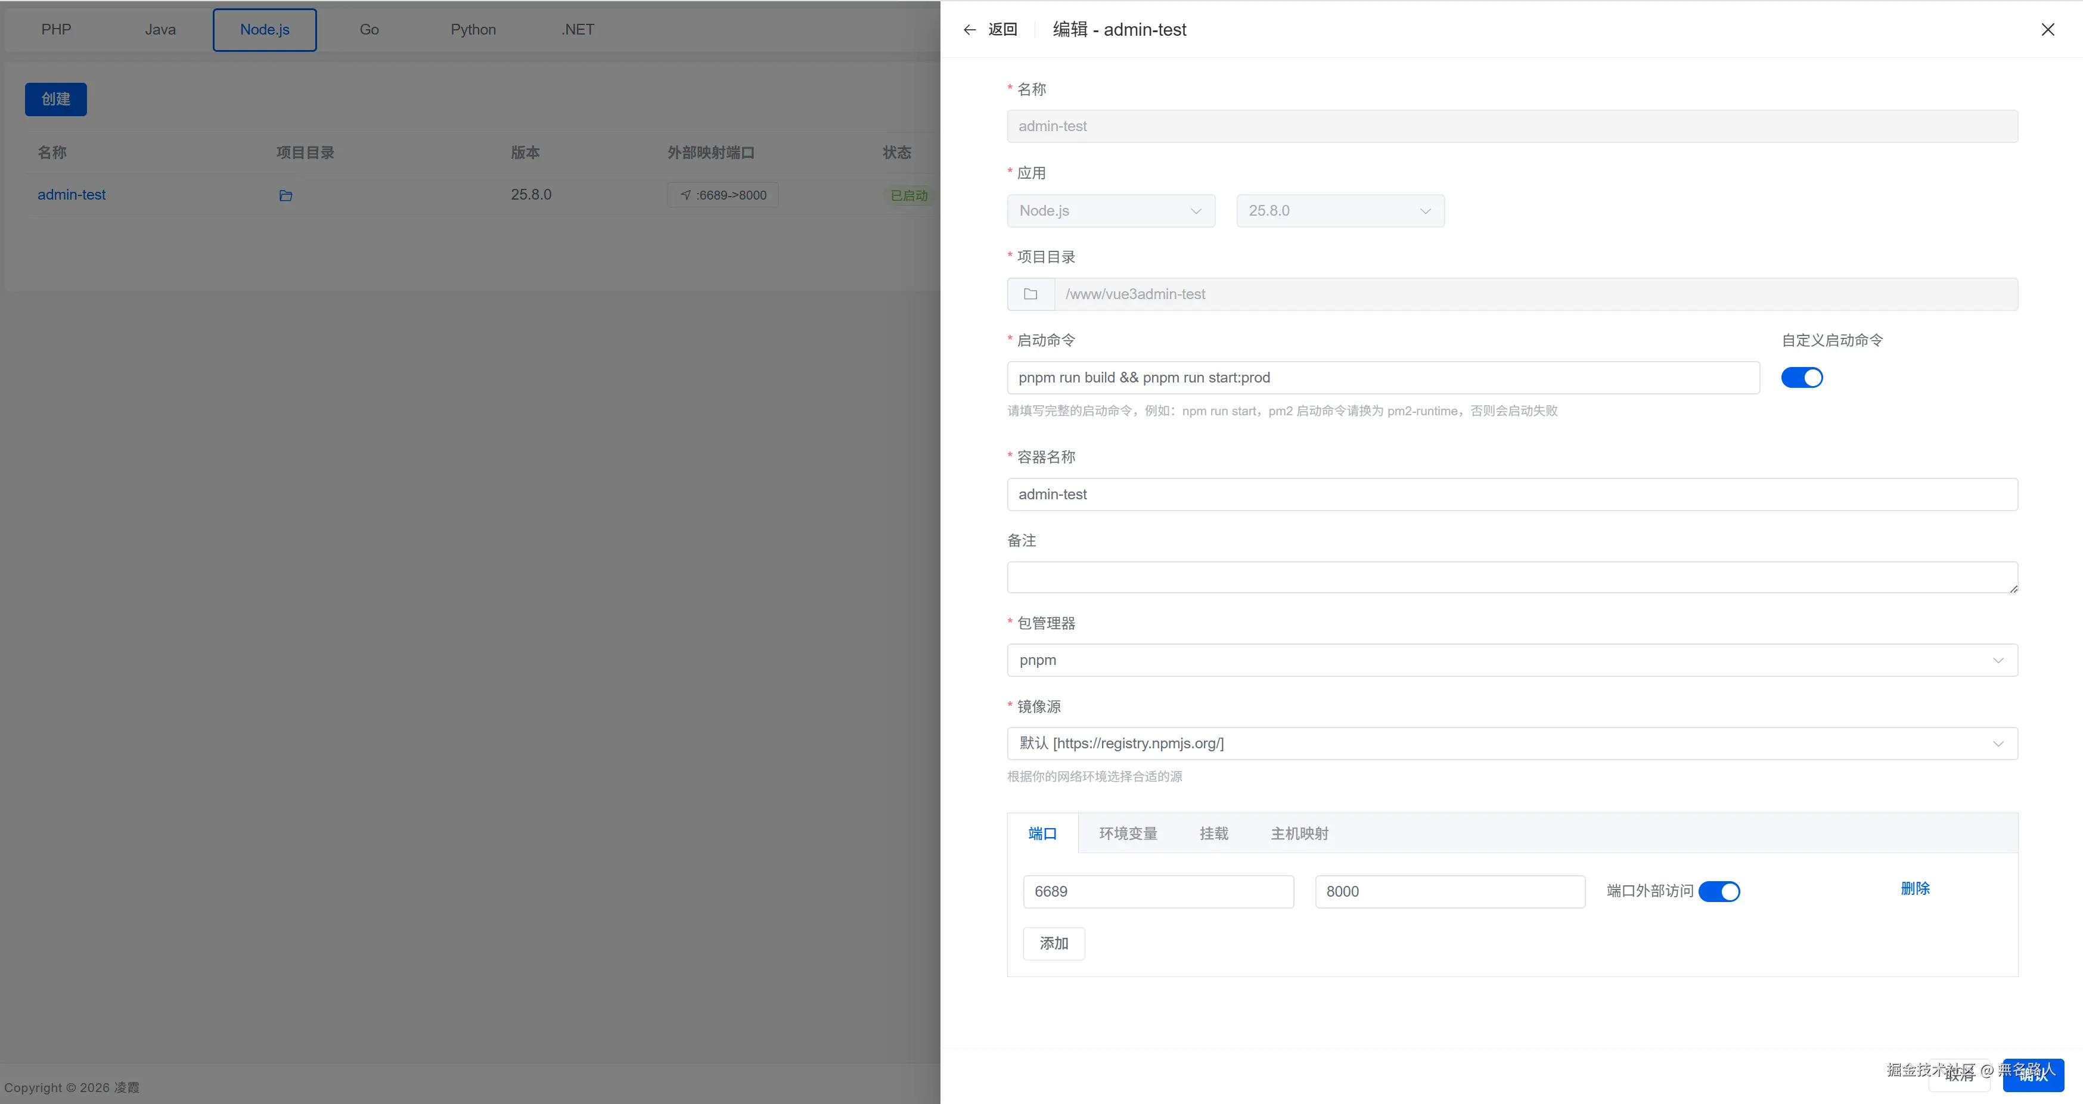Image resolution: width=2083 pixels, height=1104 pixels.
Task: Open the admin-test folder icon in table row
Action: coord(285,195)
